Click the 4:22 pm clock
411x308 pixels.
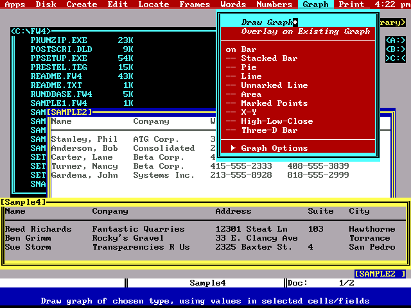(392, 4)
